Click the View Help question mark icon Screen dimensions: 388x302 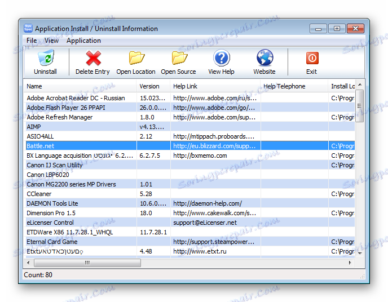click(222, 58)
